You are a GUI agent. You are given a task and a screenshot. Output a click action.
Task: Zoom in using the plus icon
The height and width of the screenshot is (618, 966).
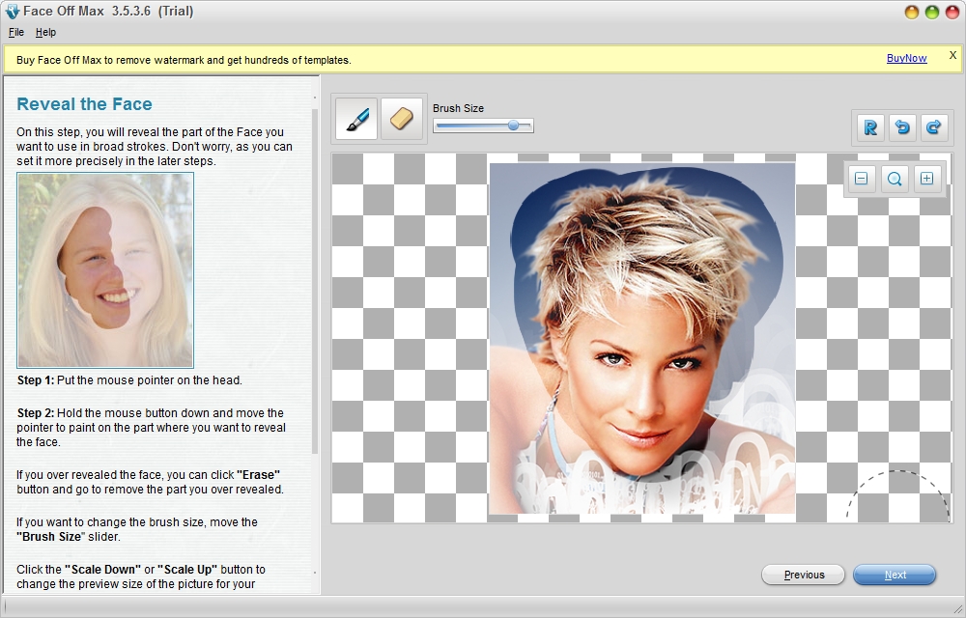click(x=927, y=179)
